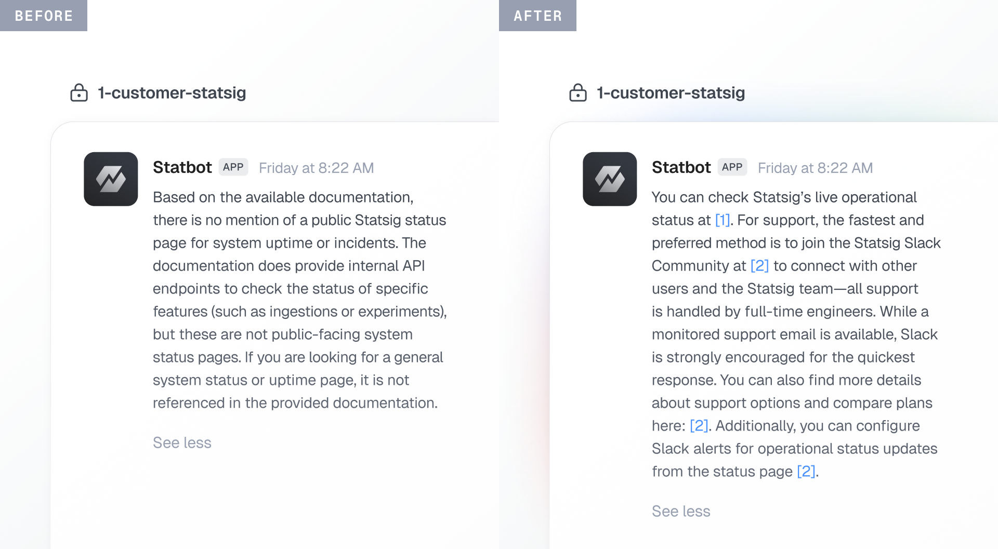998x549 pixels.
Task: Click the APP badge next to Statbot in AFTER
Action: (x=732, y=167)
